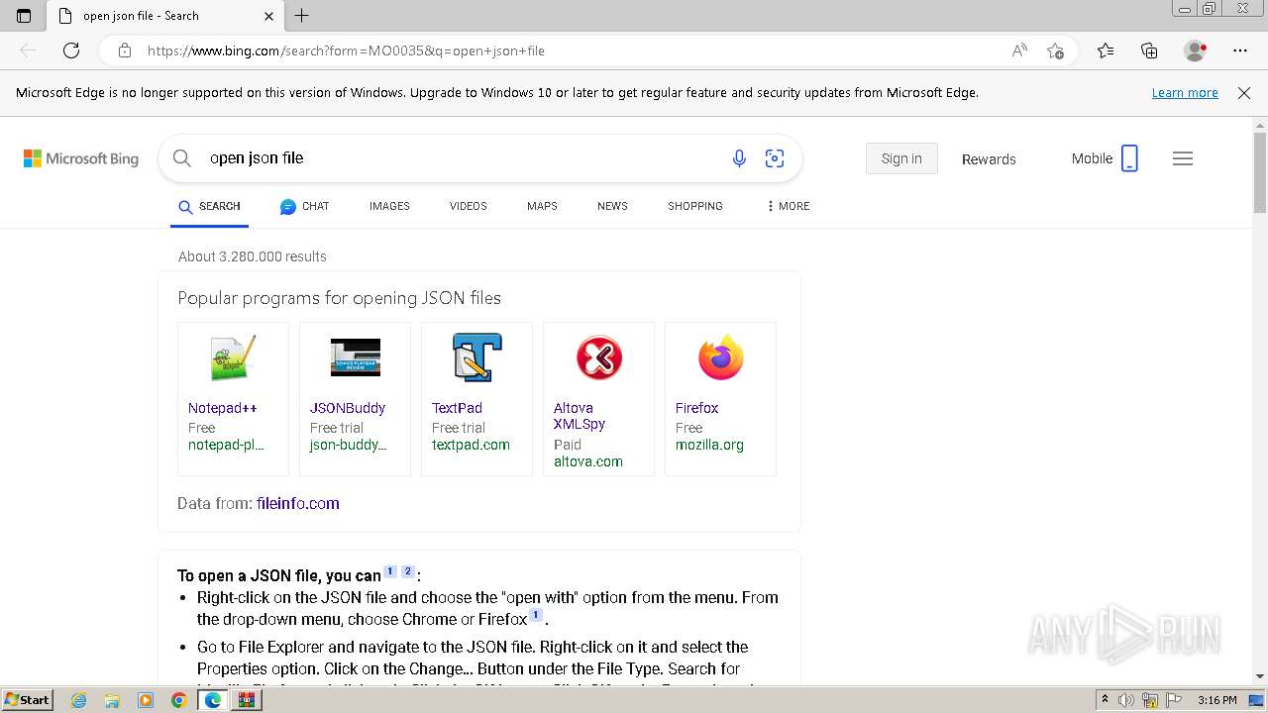Open the Learn more link

coord(1185,93)
